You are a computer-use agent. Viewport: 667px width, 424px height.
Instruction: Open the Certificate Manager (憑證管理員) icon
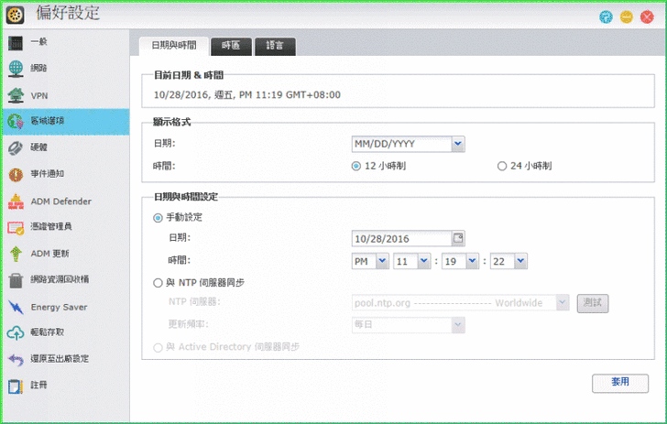[x=16, y=227]
